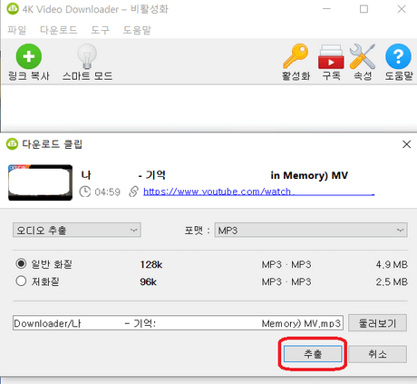Open the 파일 menu
This screenshot has width=417, height=384.
click(x=16, y=30)
